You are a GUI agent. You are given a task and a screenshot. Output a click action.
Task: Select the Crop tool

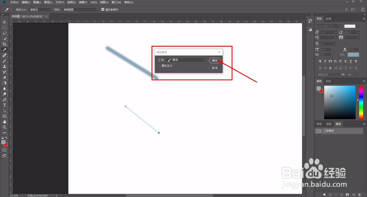(x=4, y=44)
